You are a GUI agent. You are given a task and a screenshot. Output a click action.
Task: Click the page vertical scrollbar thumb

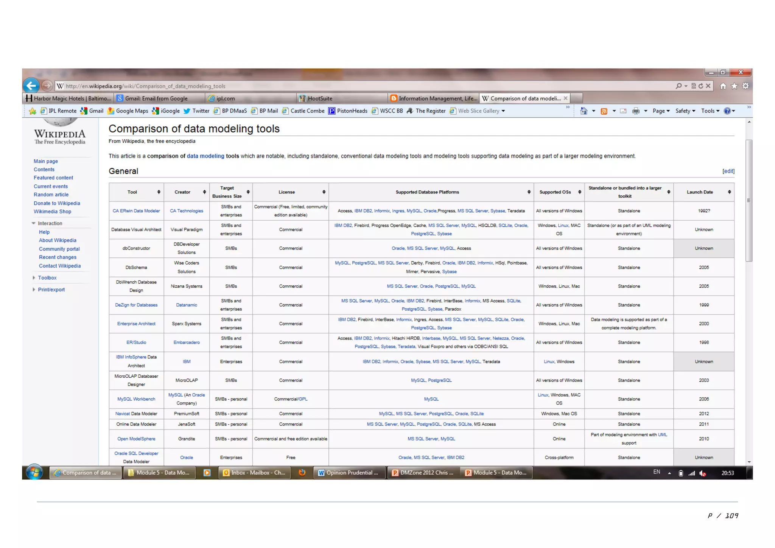(749, 201)
